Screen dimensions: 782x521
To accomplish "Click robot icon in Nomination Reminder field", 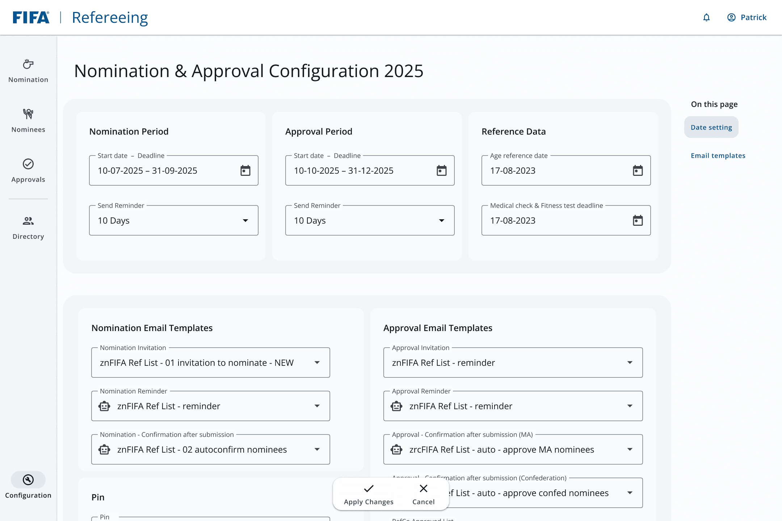I will pyautogui.click(x=104, y=406).
